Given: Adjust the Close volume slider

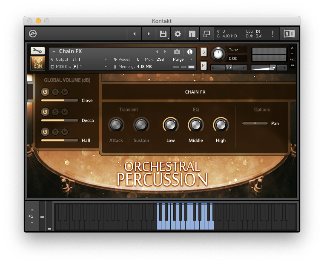Looking at the screenshot, I should click(x=60, y=100).
